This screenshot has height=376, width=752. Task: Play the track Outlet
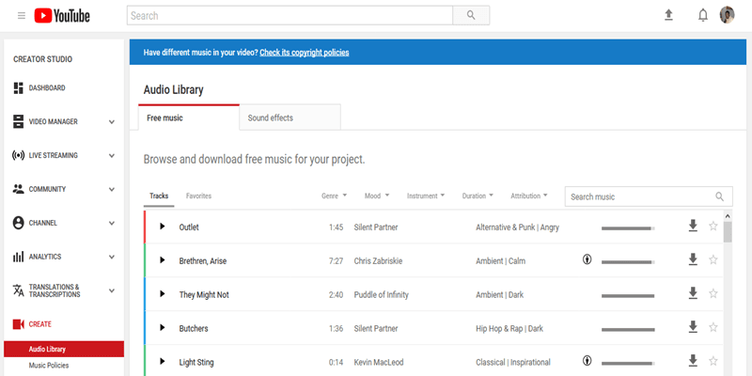tap(162, 227)
